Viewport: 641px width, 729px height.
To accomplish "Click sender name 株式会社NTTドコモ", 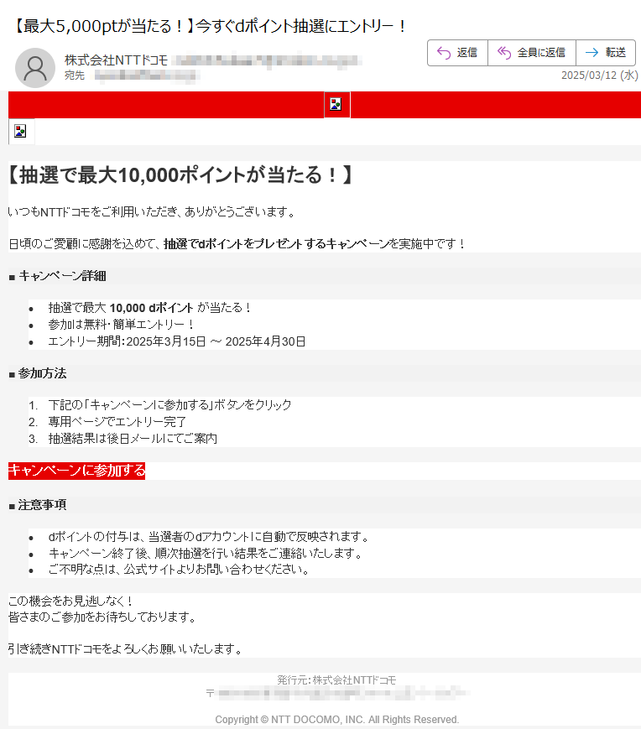I will (x=117, y=60).
